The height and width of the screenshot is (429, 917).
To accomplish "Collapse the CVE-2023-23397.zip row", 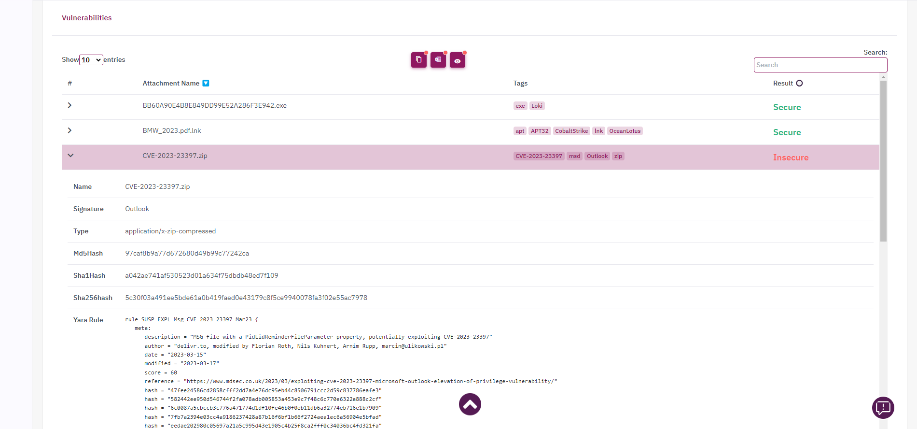I will [70, 156].
